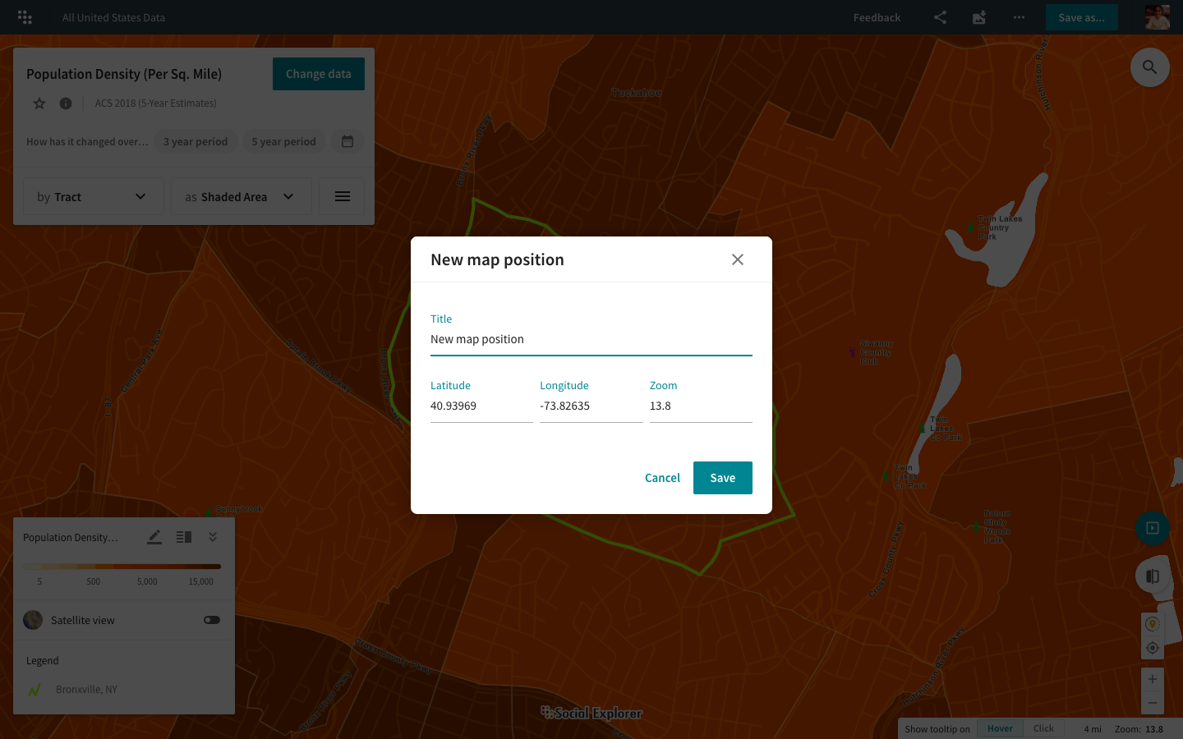Image resolution: width=1183 pixels, height=739 pixels.
Task: Open the presentation play button on the map
Action: pyautogui.click(x=1152, y=528)
